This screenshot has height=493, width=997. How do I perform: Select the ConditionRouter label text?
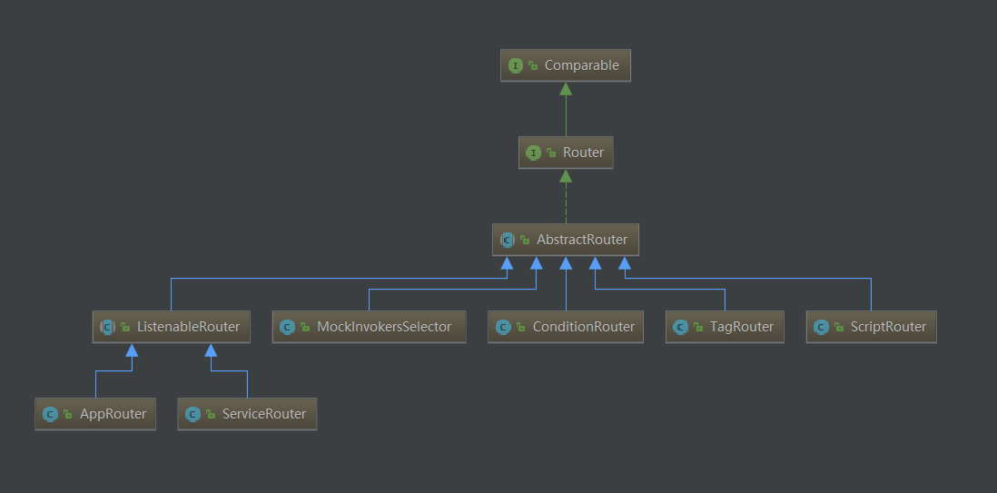[584, 327]
